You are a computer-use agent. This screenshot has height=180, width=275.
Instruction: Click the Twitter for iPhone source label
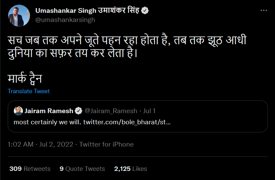(x=106, y=144)
